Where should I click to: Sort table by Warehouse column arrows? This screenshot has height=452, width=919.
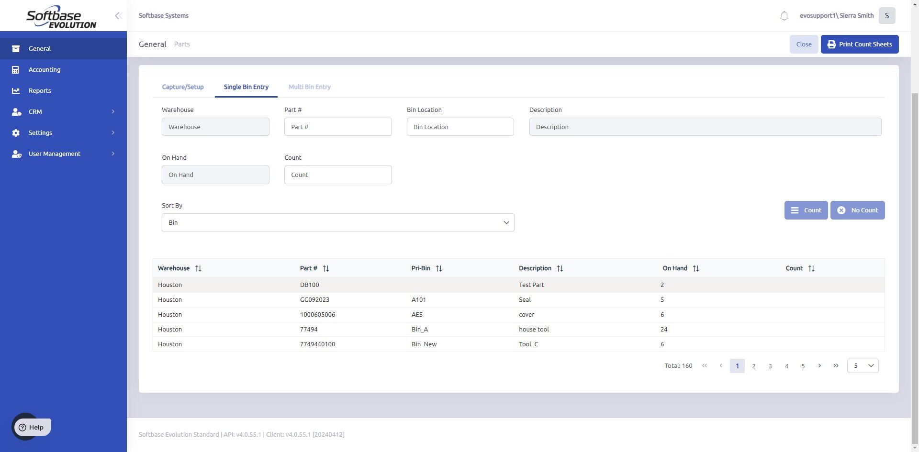[x=198, y=269]
